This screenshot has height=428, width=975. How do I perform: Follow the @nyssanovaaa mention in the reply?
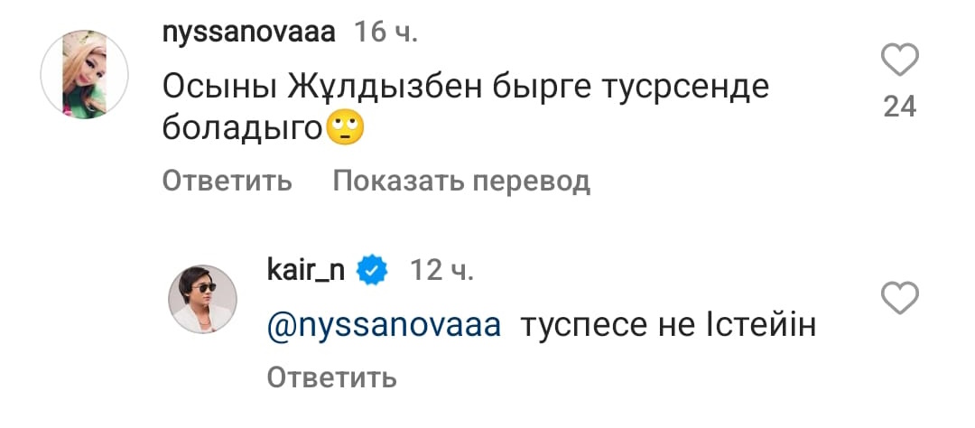(384, 324)
